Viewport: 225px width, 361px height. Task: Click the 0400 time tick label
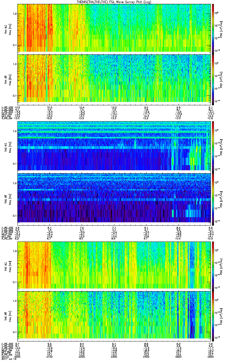[x=146, y=357]
